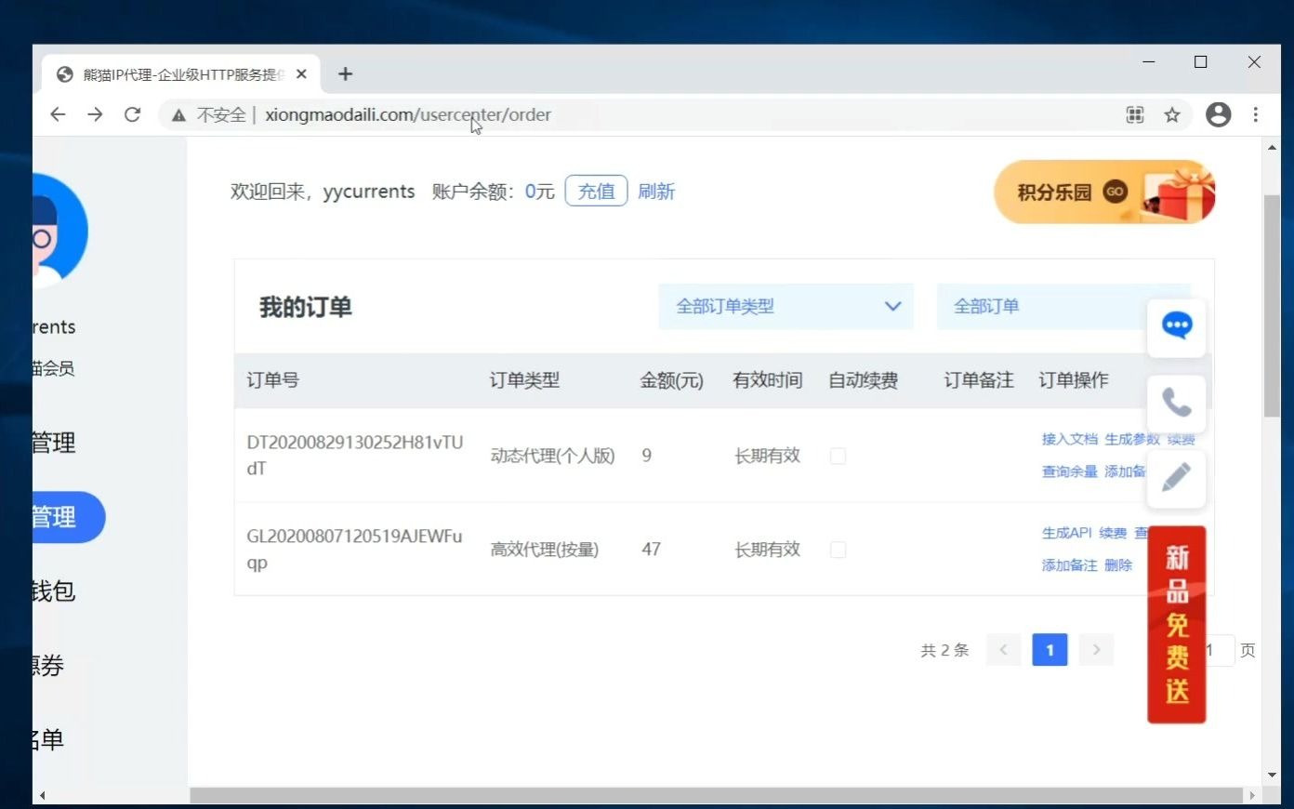This screenshot has width=1294, height=809.
Task: Open the 券 coupon sidebar item
Action: point(48,666)
